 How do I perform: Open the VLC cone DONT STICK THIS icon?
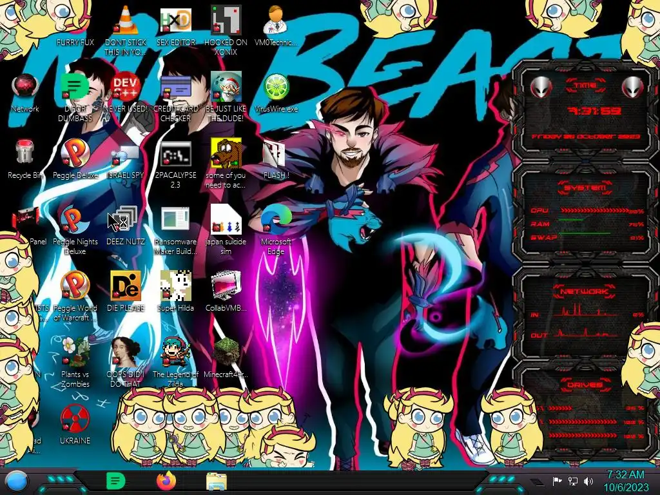(x=126, y=21)
